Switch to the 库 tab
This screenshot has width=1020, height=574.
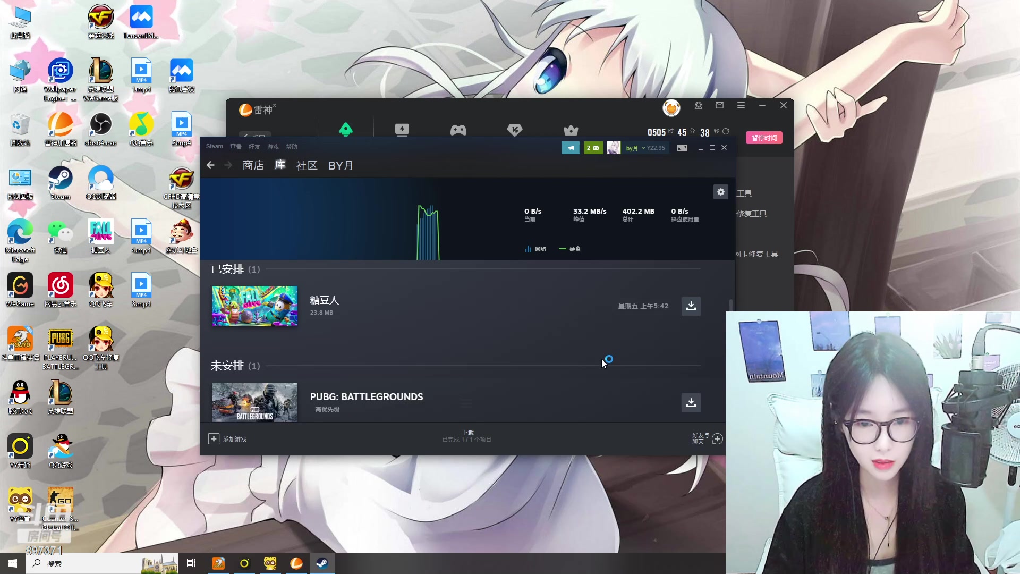coord(280,165)
